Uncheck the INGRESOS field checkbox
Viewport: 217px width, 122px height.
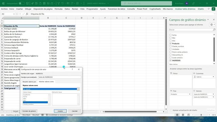[170, 60]
